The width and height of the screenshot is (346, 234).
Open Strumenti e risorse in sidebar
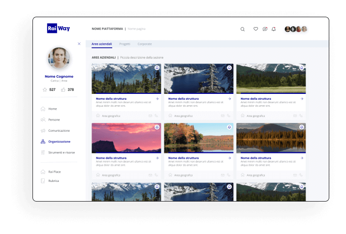click(x=61, y=152)
